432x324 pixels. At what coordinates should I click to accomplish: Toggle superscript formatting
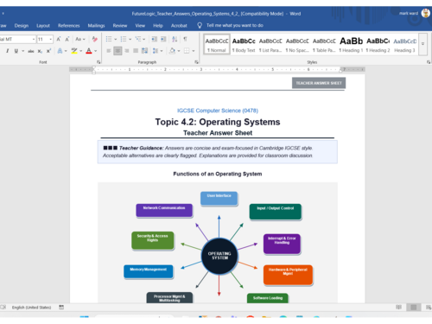48,51
